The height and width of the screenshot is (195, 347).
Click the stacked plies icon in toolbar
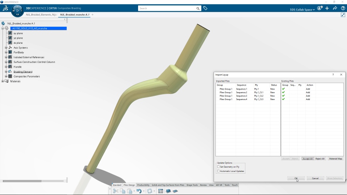(168, 191)
